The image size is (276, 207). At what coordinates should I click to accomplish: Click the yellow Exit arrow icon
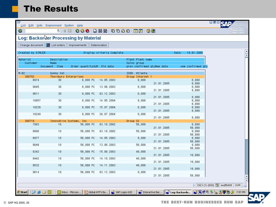pos(82,31)
